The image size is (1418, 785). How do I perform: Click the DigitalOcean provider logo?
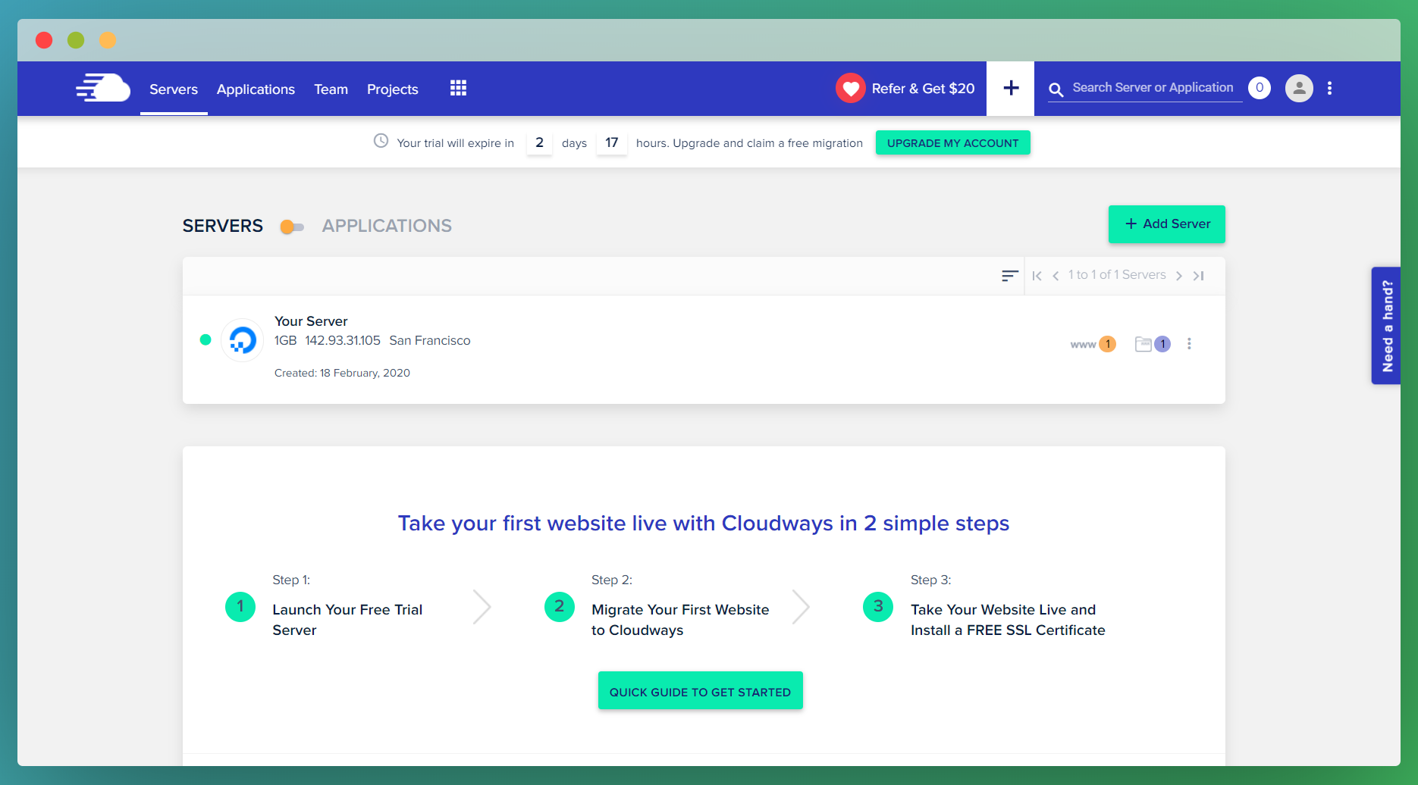point(243,340)
